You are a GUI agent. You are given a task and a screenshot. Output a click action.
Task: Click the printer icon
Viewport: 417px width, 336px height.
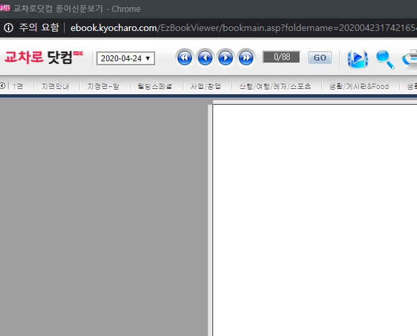(x=410, y=59)
